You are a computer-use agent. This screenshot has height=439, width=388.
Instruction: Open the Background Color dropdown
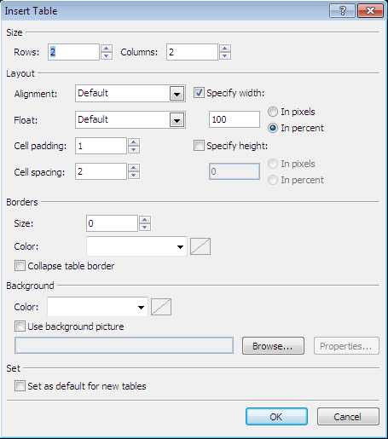click(97, 307)
